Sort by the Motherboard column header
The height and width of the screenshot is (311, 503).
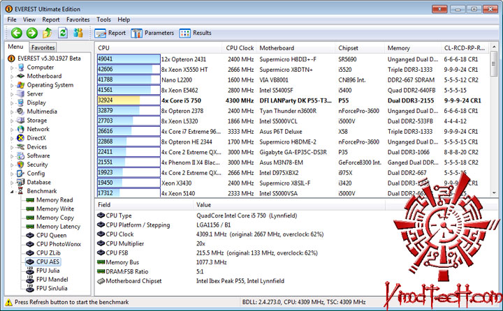pos(296,48)
